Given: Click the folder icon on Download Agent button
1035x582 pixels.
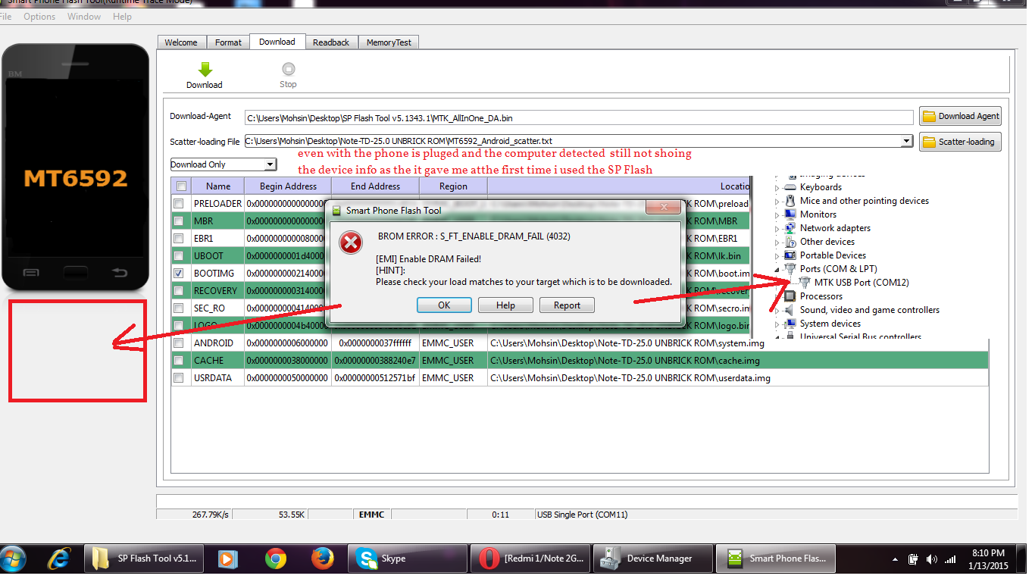Looking at the screenshot, I should pyautogui.click(x=929, y=116).
